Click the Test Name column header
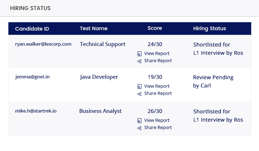This screenshot has height=151, width=259. [x=94, y=28]
